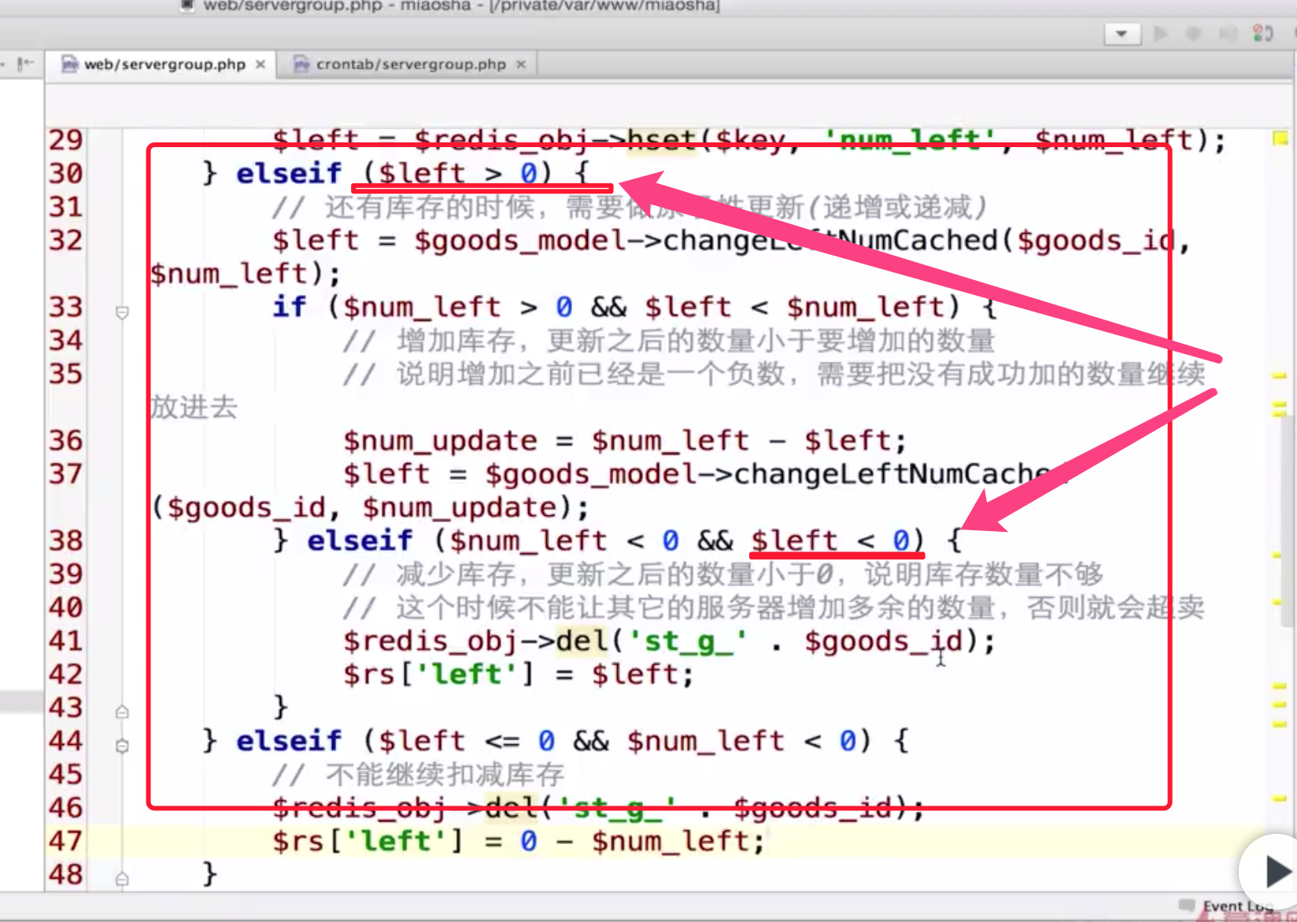The width and height of the screenshot is (1297, 922).
Task: Click 'elseif' keyword on line 44
Action: coord(289,741)
